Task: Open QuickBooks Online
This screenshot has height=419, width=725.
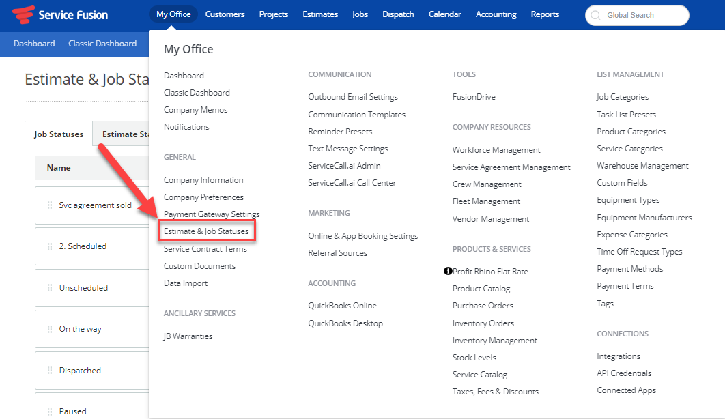Action: pos(342,306)
